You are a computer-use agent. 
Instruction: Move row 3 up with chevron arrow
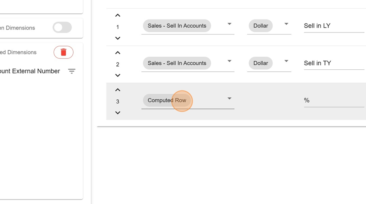click(x=118, y=90)
